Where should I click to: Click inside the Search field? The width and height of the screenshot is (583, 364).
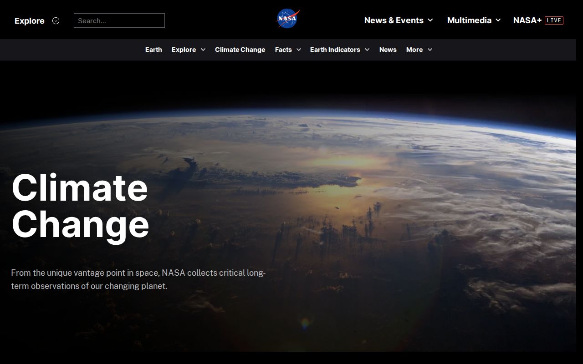pos(119,20)
